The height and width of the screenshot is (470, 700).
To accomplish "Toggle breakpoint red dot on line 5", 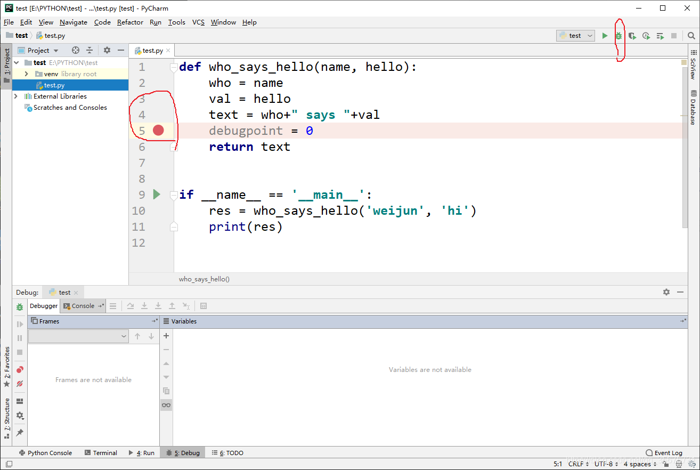I will pyautogui.click(x=158, y=130).
